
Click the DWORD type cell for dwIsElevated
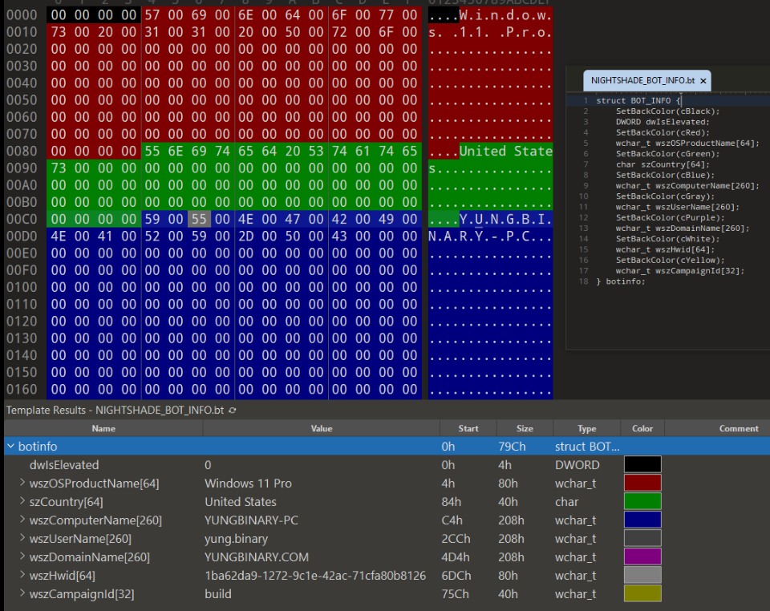tap(577, 465)
